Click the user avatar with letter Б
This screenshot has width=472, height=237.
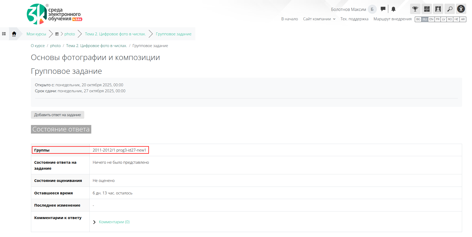(x=372, y=9)
